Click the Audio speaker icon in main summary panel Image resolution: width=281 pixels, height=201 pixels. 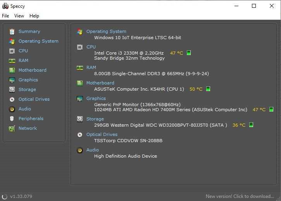pos(80,150)
